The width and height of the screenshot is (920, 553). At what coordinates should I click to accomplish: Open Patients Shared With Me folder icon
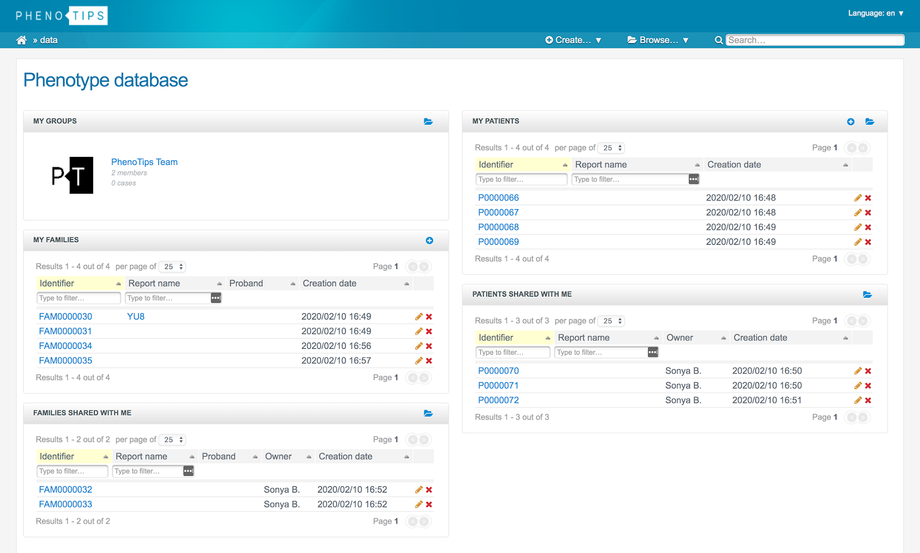pos(868,294)
